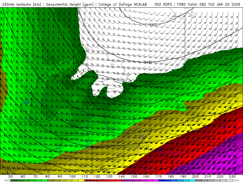243x182 pixels.
Task: Click the 50 kts colorbar label
Action: (11, 177)
